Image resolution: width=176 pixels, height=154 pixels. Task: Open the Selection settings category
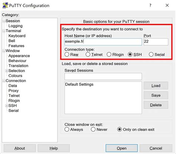pos(17,71)
